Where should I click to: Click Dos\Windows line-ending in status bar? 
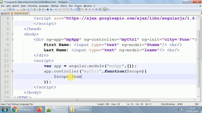(x=168, y=104)
